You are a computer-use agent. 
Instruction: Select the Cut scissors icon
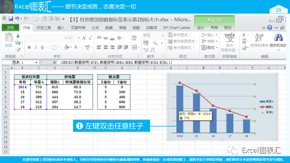tap(18, 36)
